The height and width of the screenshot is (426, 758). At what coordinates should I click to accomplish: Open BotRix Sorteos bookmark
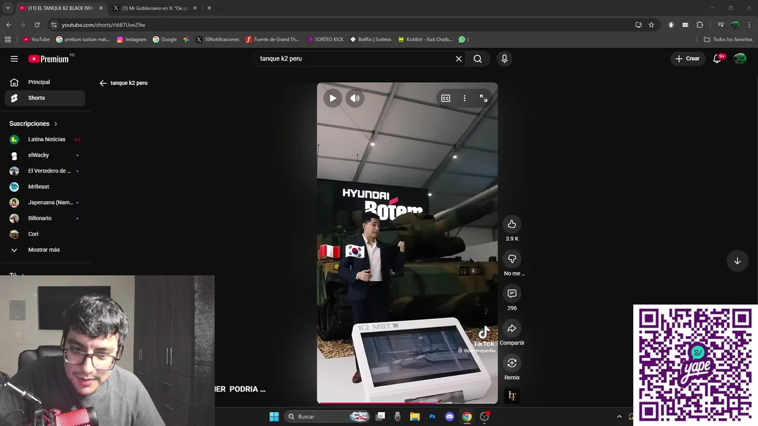(x=371, y=39)
